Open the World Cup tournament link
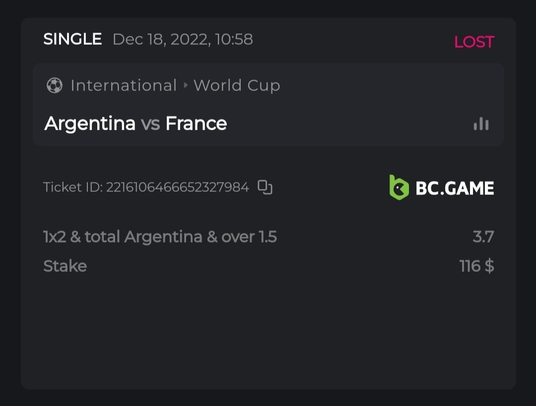 (237, 85)
